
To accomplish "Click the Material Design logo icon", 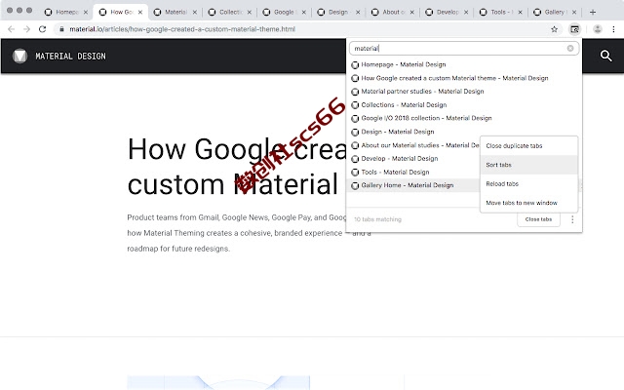I will pos(19,57).
